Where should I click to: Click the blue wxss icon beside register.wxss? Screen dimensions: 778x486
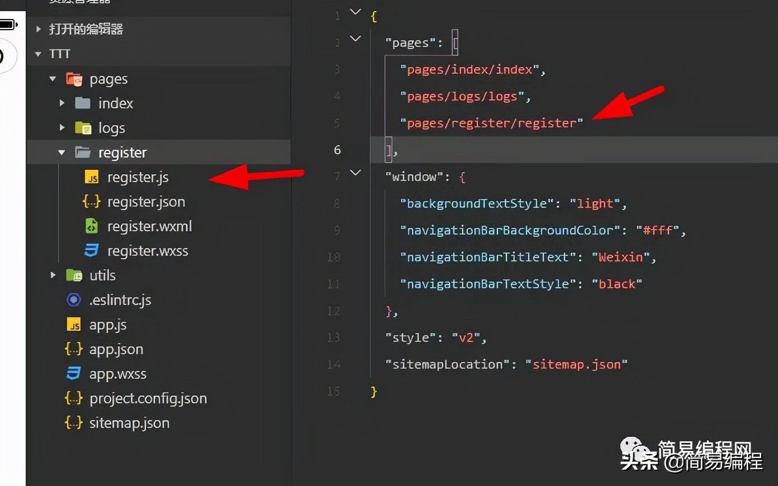(92, 251)
